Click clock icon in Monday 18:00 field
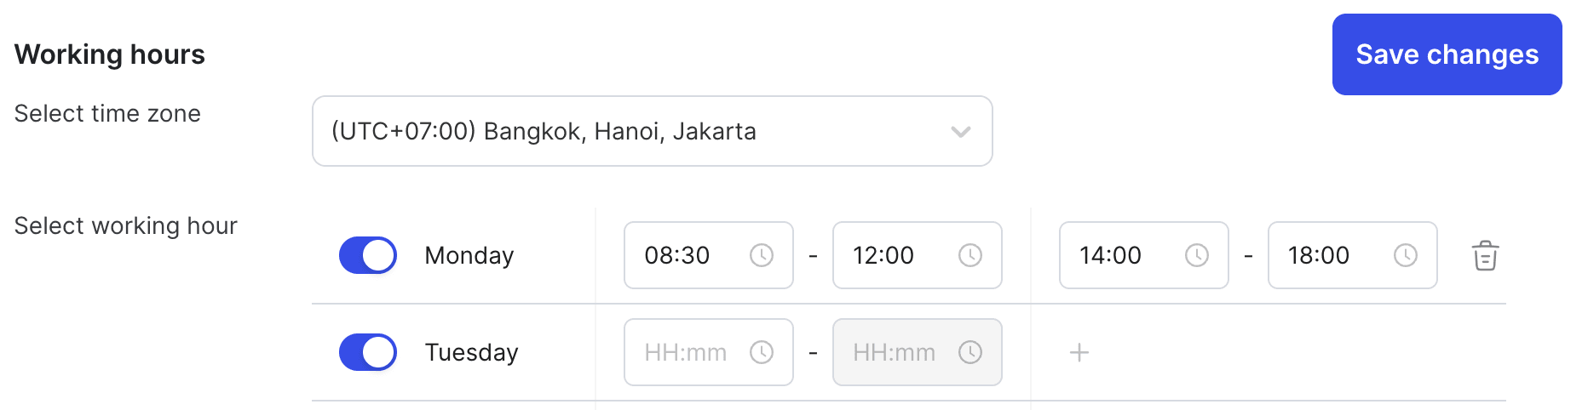1588x410 pixels. pyautogui.click(x=1405, y=255)
